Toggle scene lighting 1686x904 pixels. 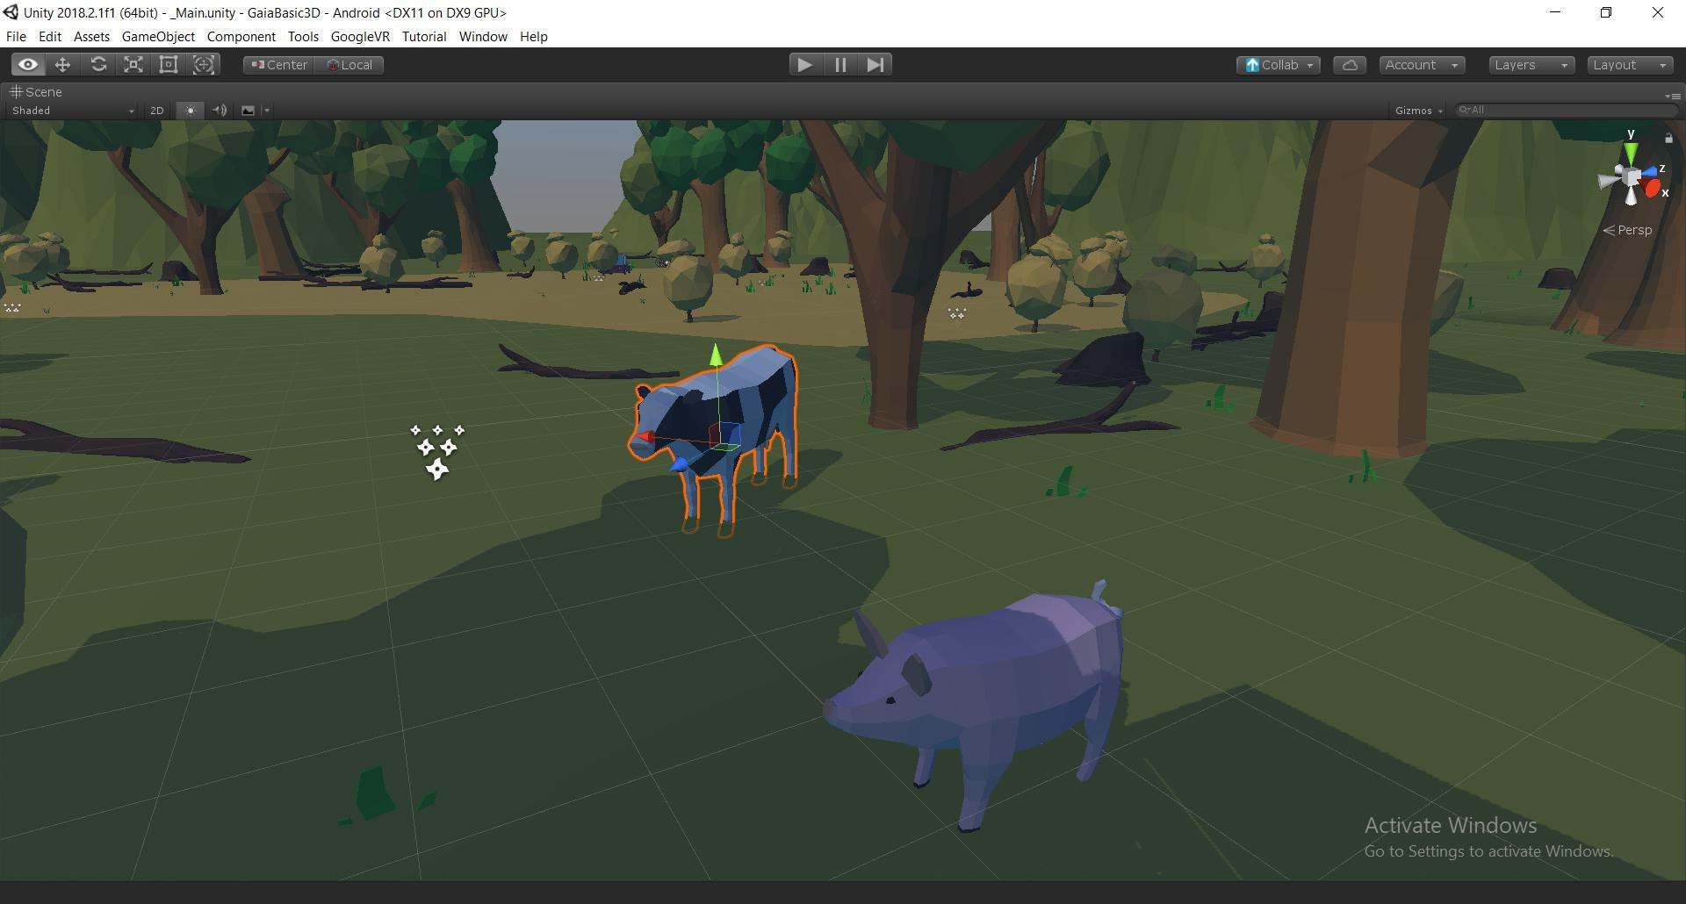click(190, 111)
